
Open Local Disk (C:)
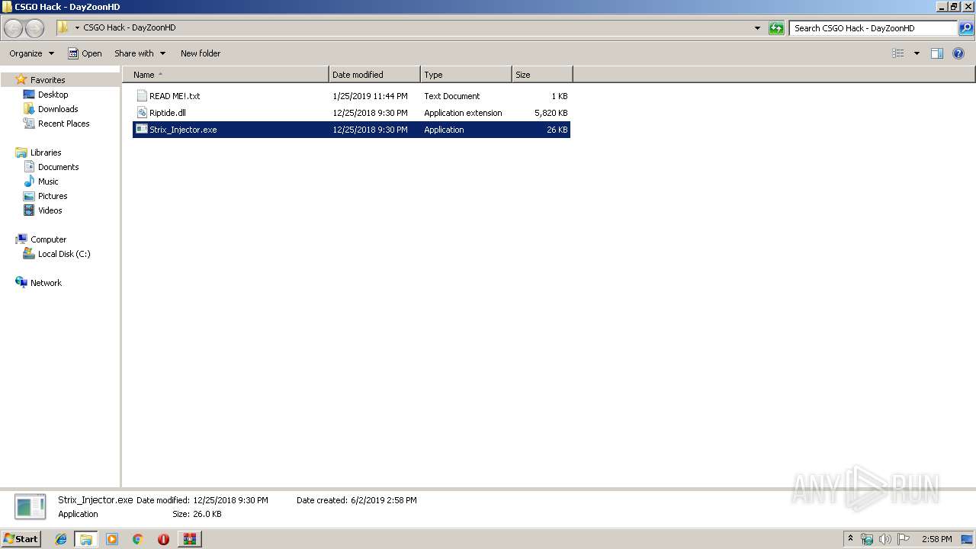tap(64, 254)
